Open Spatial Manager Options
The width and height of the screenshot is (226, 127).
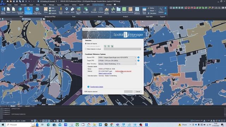[x=161, y=10]
